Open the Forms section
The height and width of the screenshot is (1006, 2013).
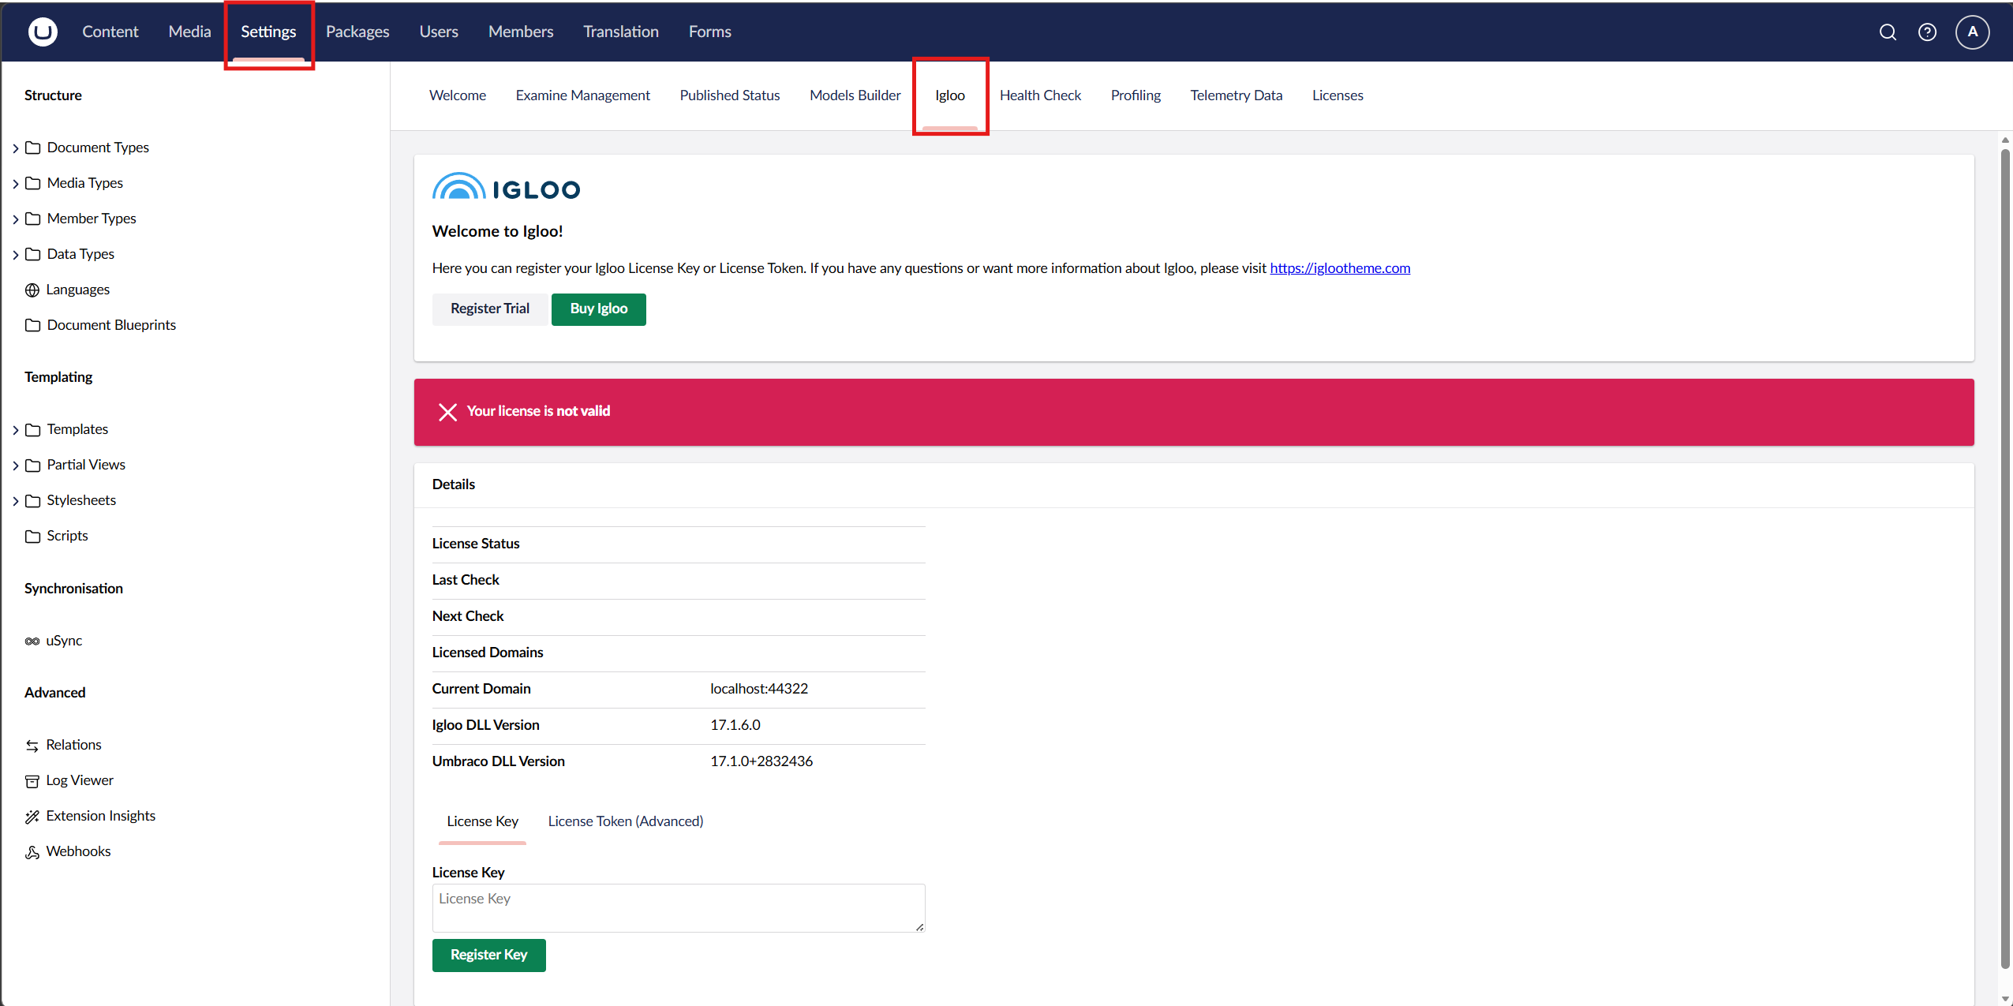(x=709, y=32)
